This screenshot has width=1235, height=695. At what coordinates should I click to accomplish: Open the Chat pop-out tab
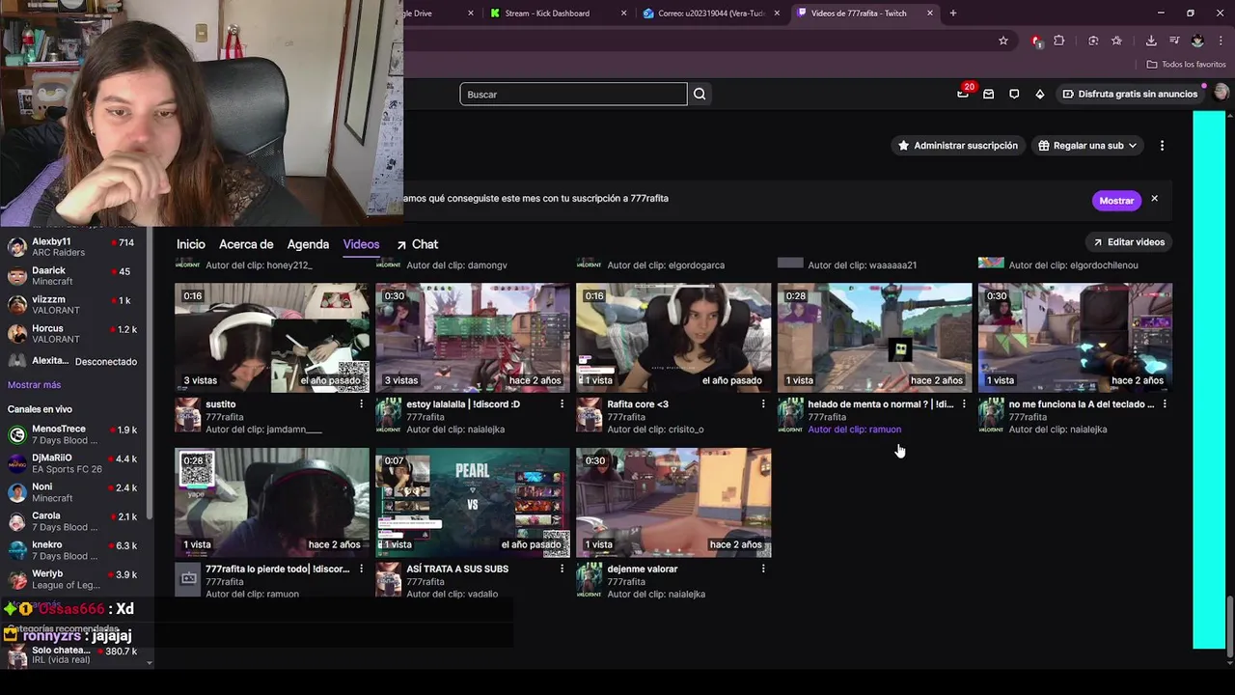417,244
